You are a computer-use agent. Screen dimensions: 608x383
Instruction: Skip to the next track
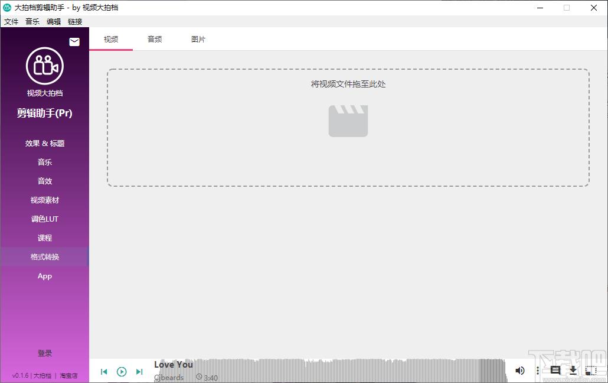[x=139, y=372]
